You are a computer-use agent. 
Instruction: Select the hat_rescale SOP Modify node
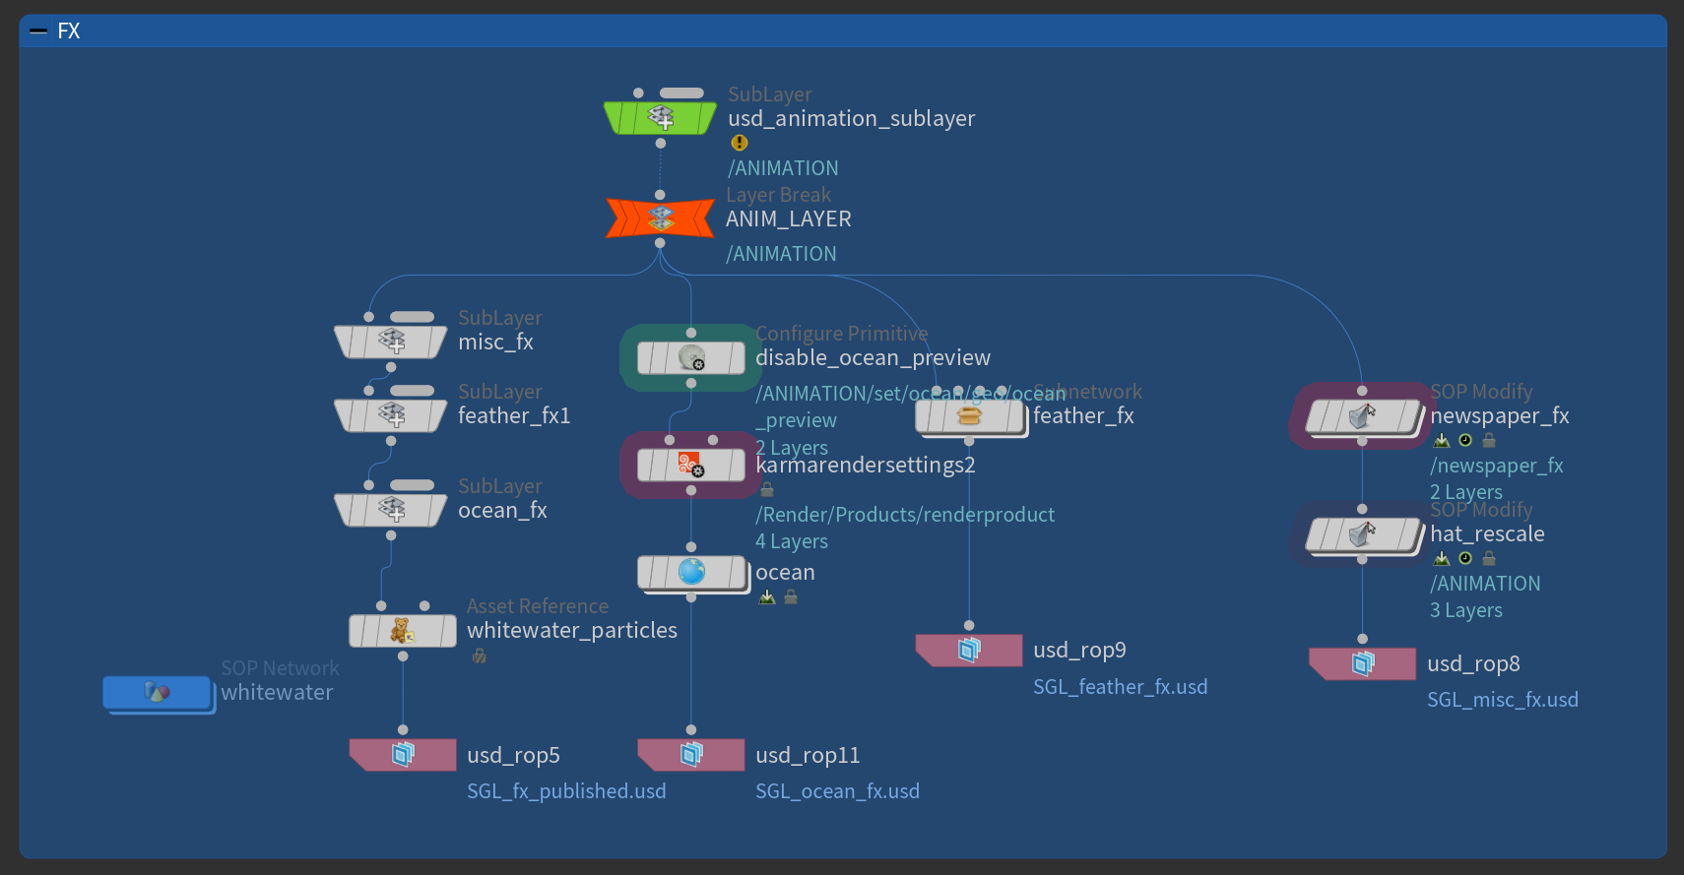(x=1363, y=534)
